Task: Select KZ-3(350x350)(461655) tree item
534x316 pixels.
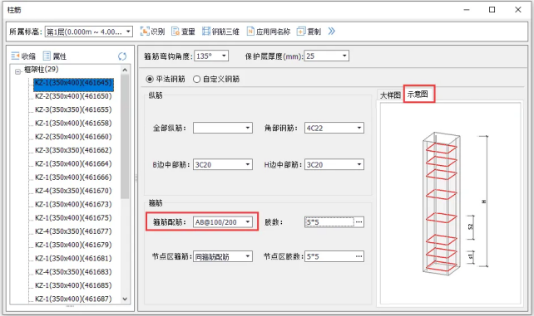Action: coord(73,109)
